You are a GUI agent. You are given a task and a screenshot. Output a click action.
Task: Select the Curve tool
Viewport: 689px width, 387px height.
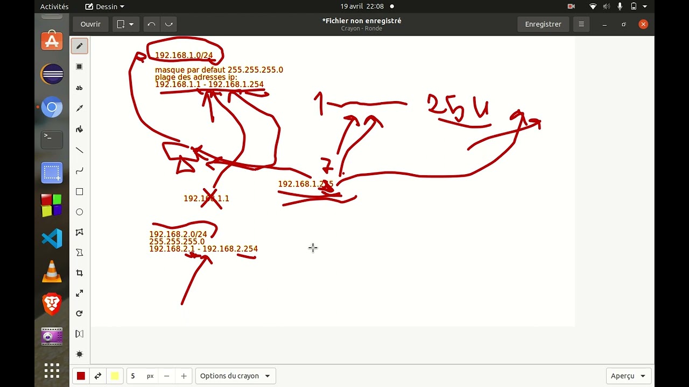pyautogui.click(x=79, y=170)
